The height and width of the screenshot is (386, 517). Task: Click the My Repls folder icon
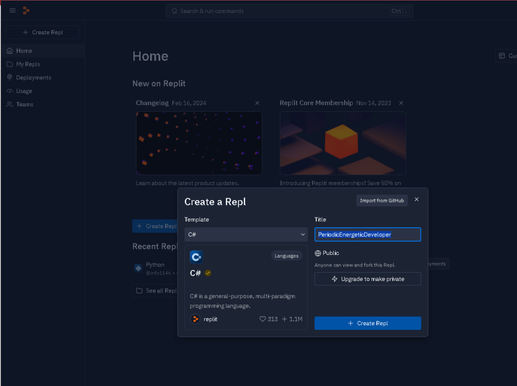point(10,64)
